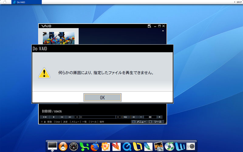Screen dimensions: 243x152
Task: Close the VAIO player window
Action: [163, 26]
